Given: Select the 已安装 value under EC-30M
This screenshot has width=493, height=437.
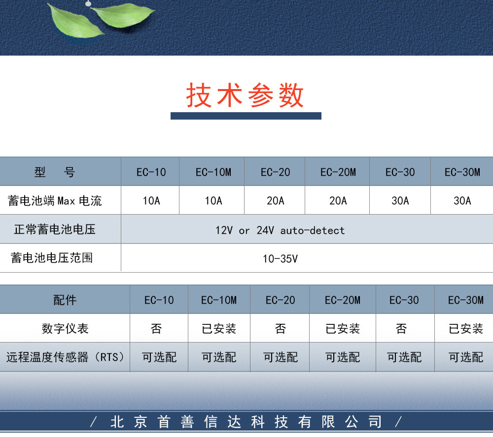Looking at the screenshot, I should click(465, 329).
